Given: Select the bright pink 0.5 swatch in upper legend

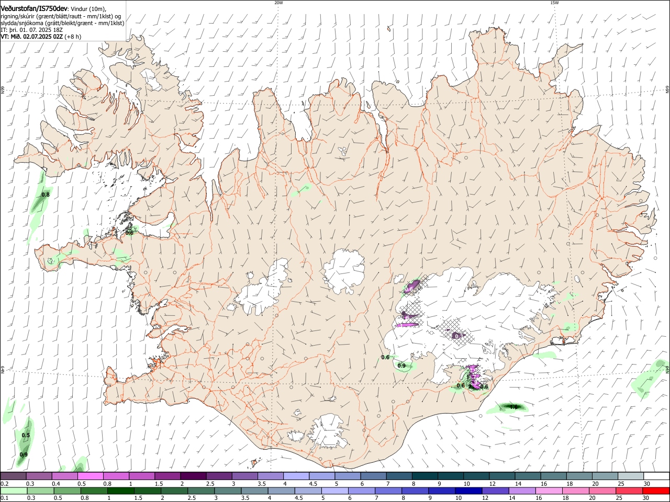Looking at the screenshot, I should coord(90,476).
